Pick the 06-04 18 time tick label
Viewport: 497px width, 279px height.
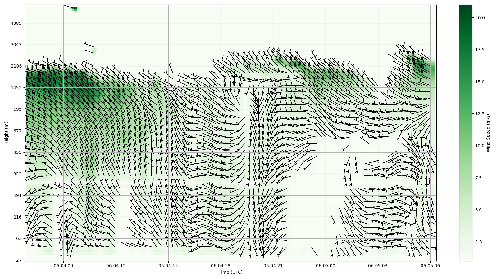click(x=221, y=266)
